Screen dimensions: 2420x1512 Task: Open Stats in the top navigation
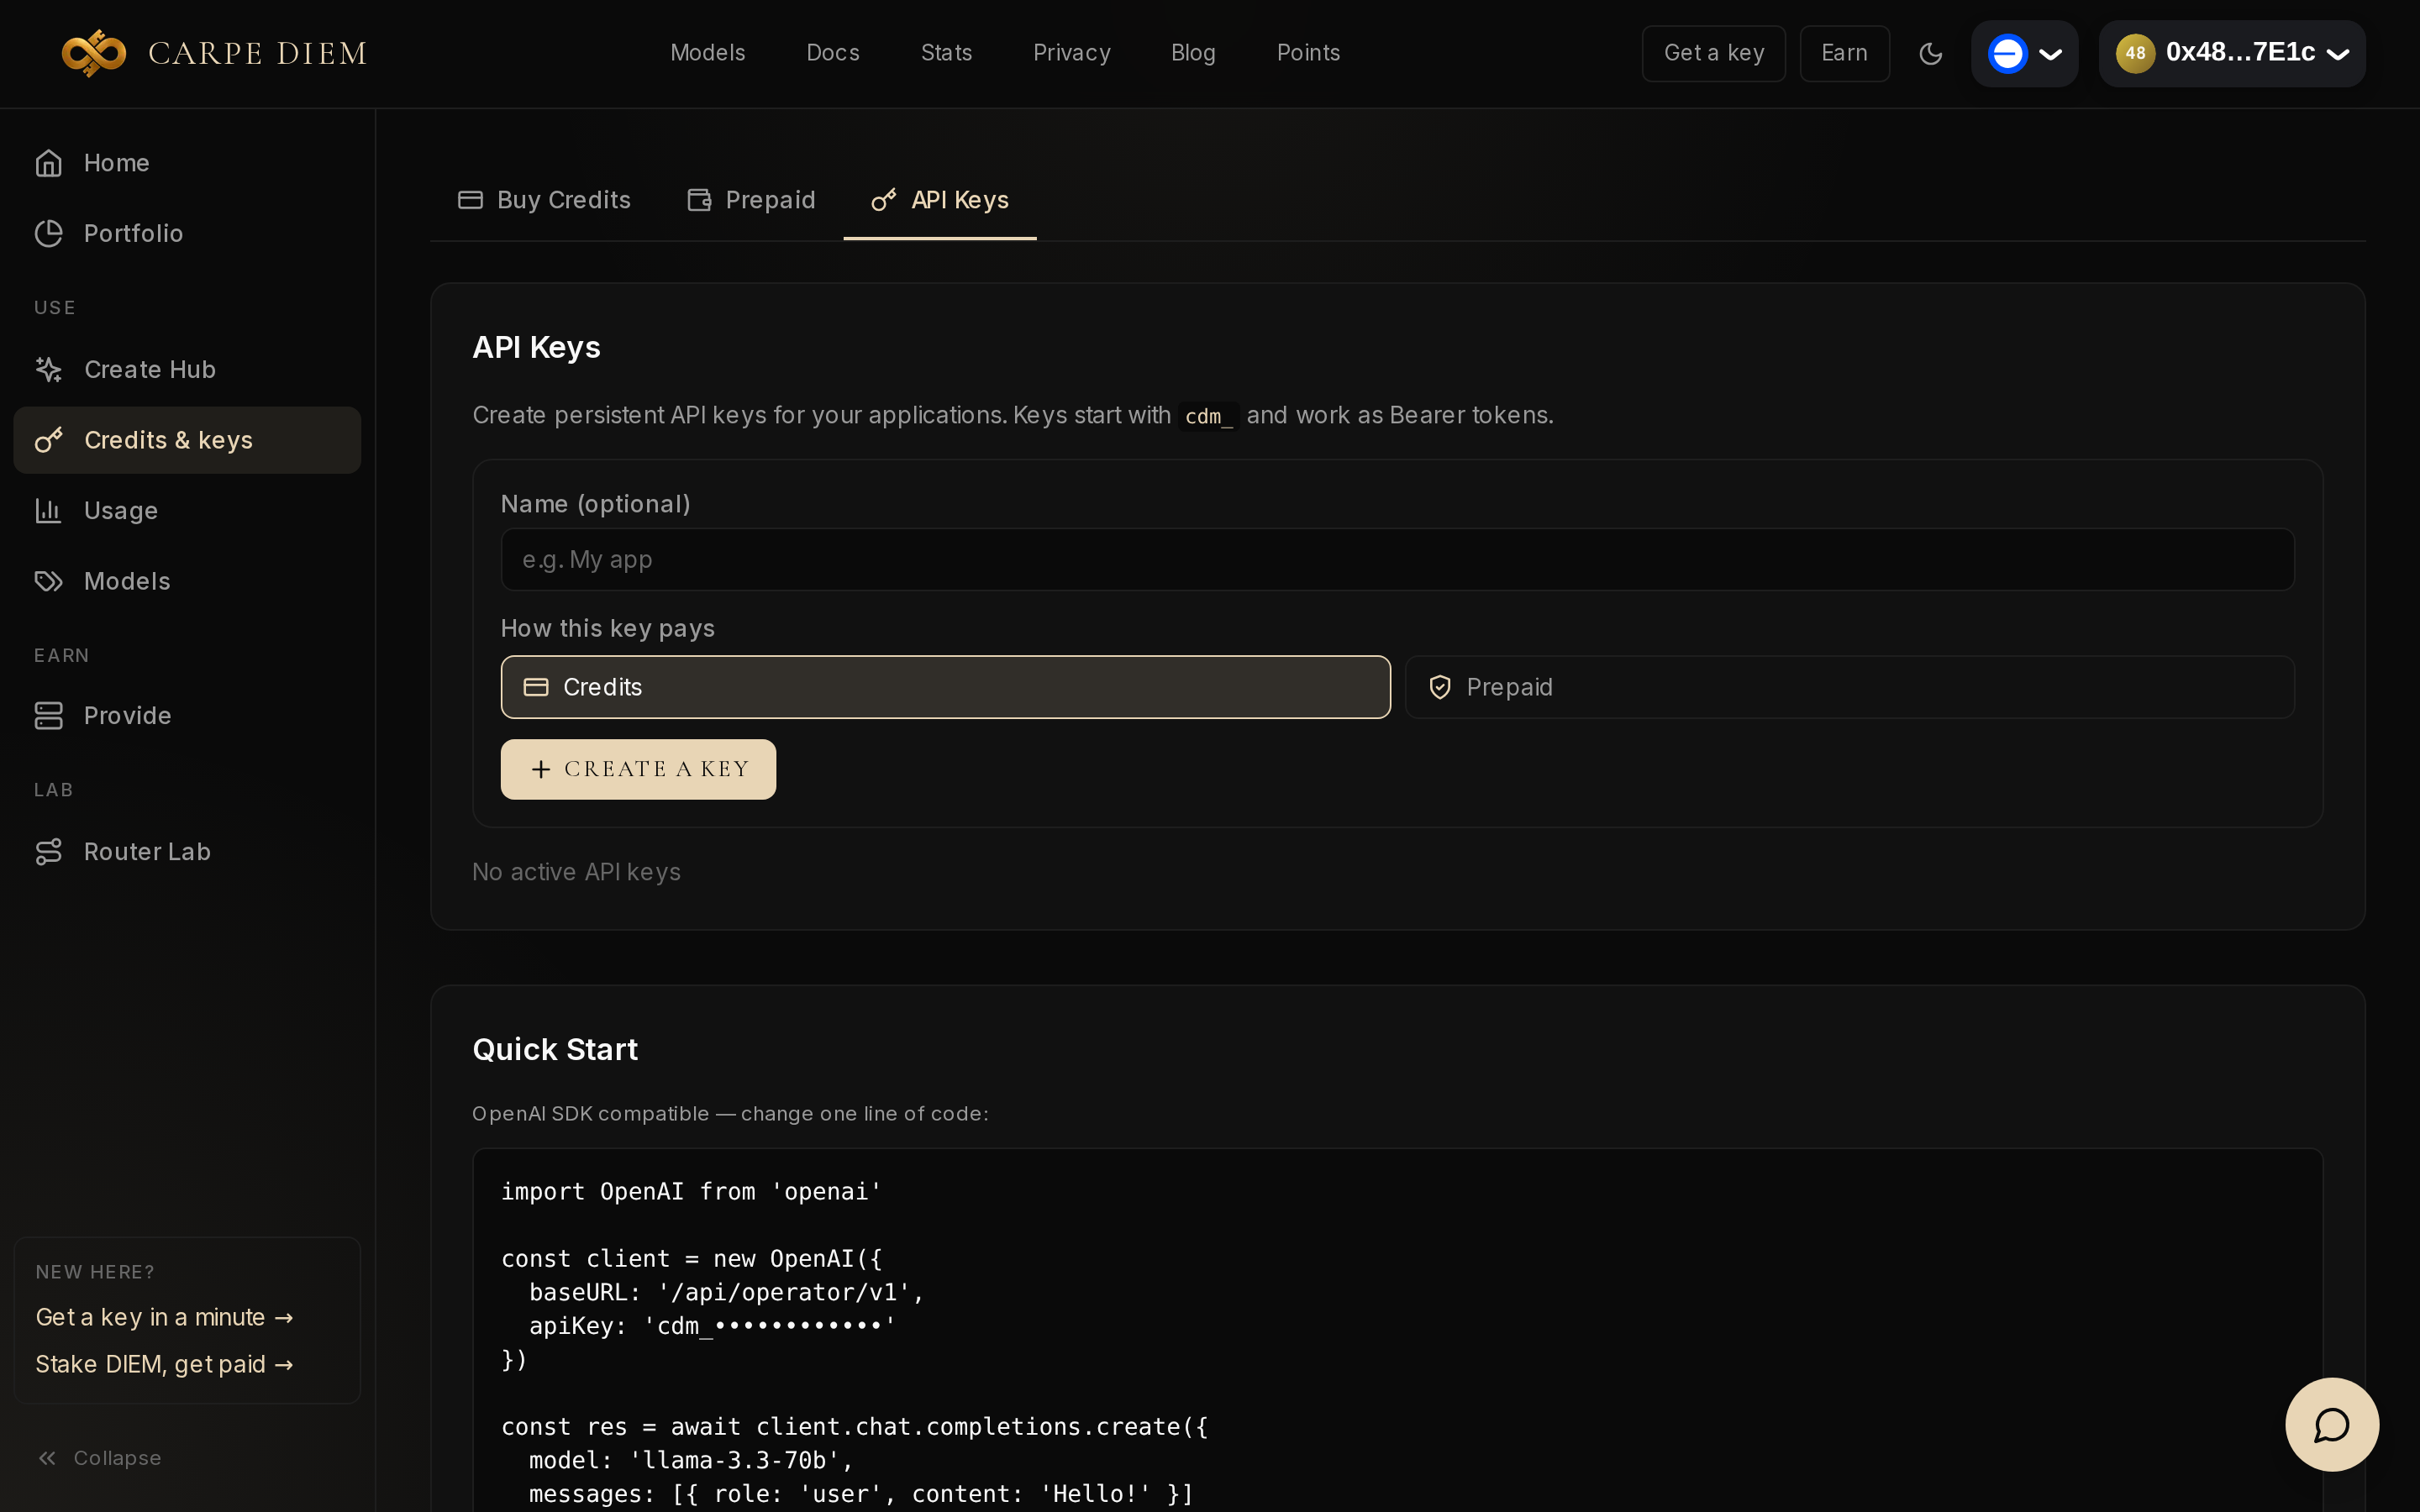pos(946,53)
